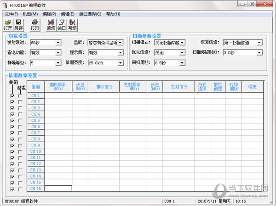Screen dimensions: 276x206
Task: Click the CH 12 channel row button
Action: 35,164
